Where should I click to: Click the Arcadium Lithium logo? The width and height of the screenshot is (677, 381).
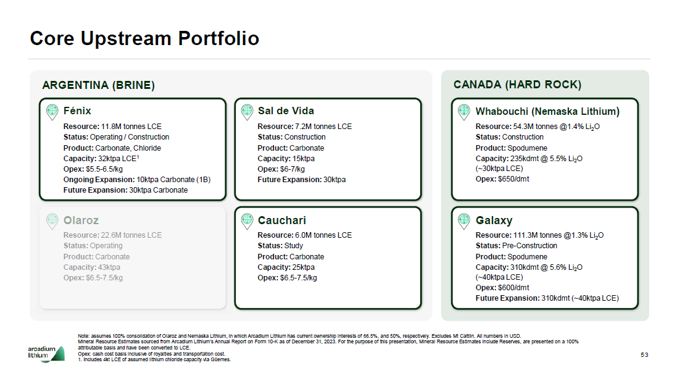(x=46, y=354)
